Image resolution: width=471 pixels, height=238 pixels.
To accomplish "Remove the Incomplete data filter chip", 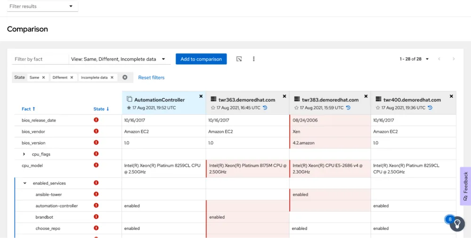I will 112,77.
